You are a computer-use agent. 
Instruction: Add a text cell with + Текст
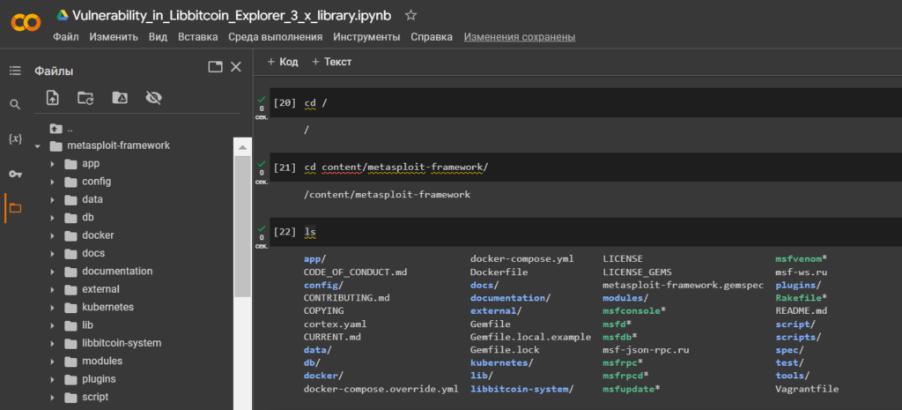[331, 62]
